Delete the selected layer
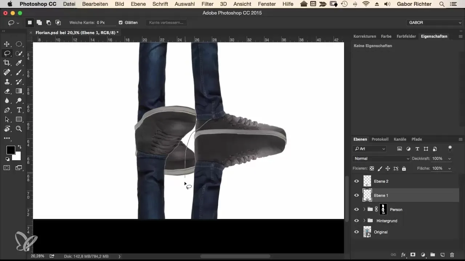Viewport: 465px width, 261px height. [452, 255]
